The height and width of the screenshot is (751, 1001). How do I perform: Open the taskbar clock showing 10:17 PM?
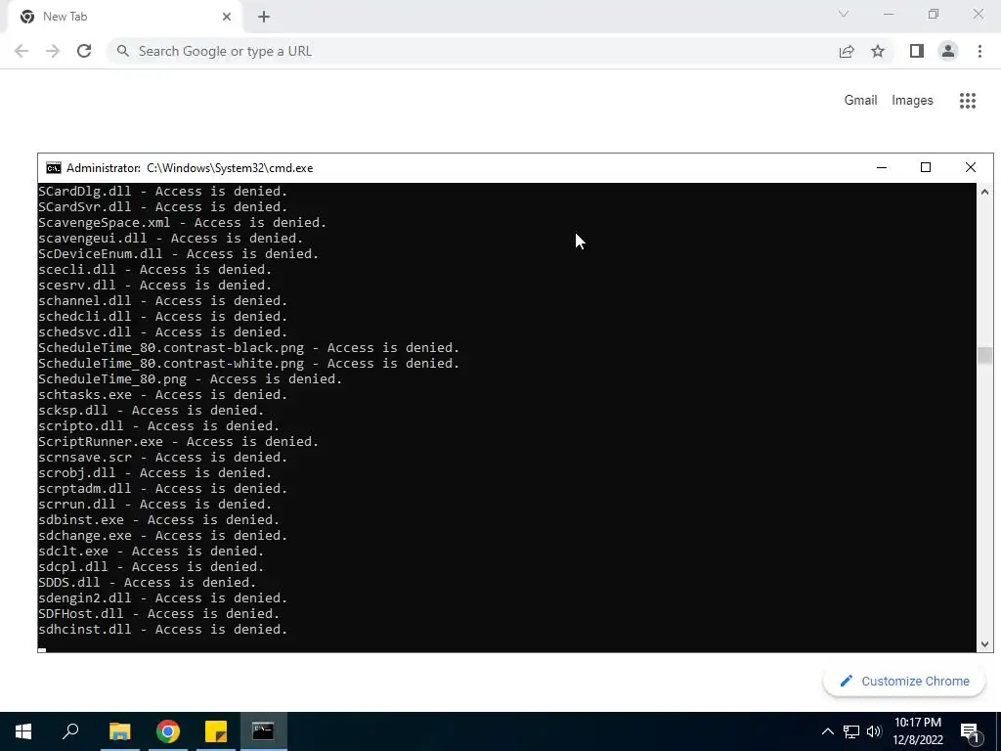[918, 731]
